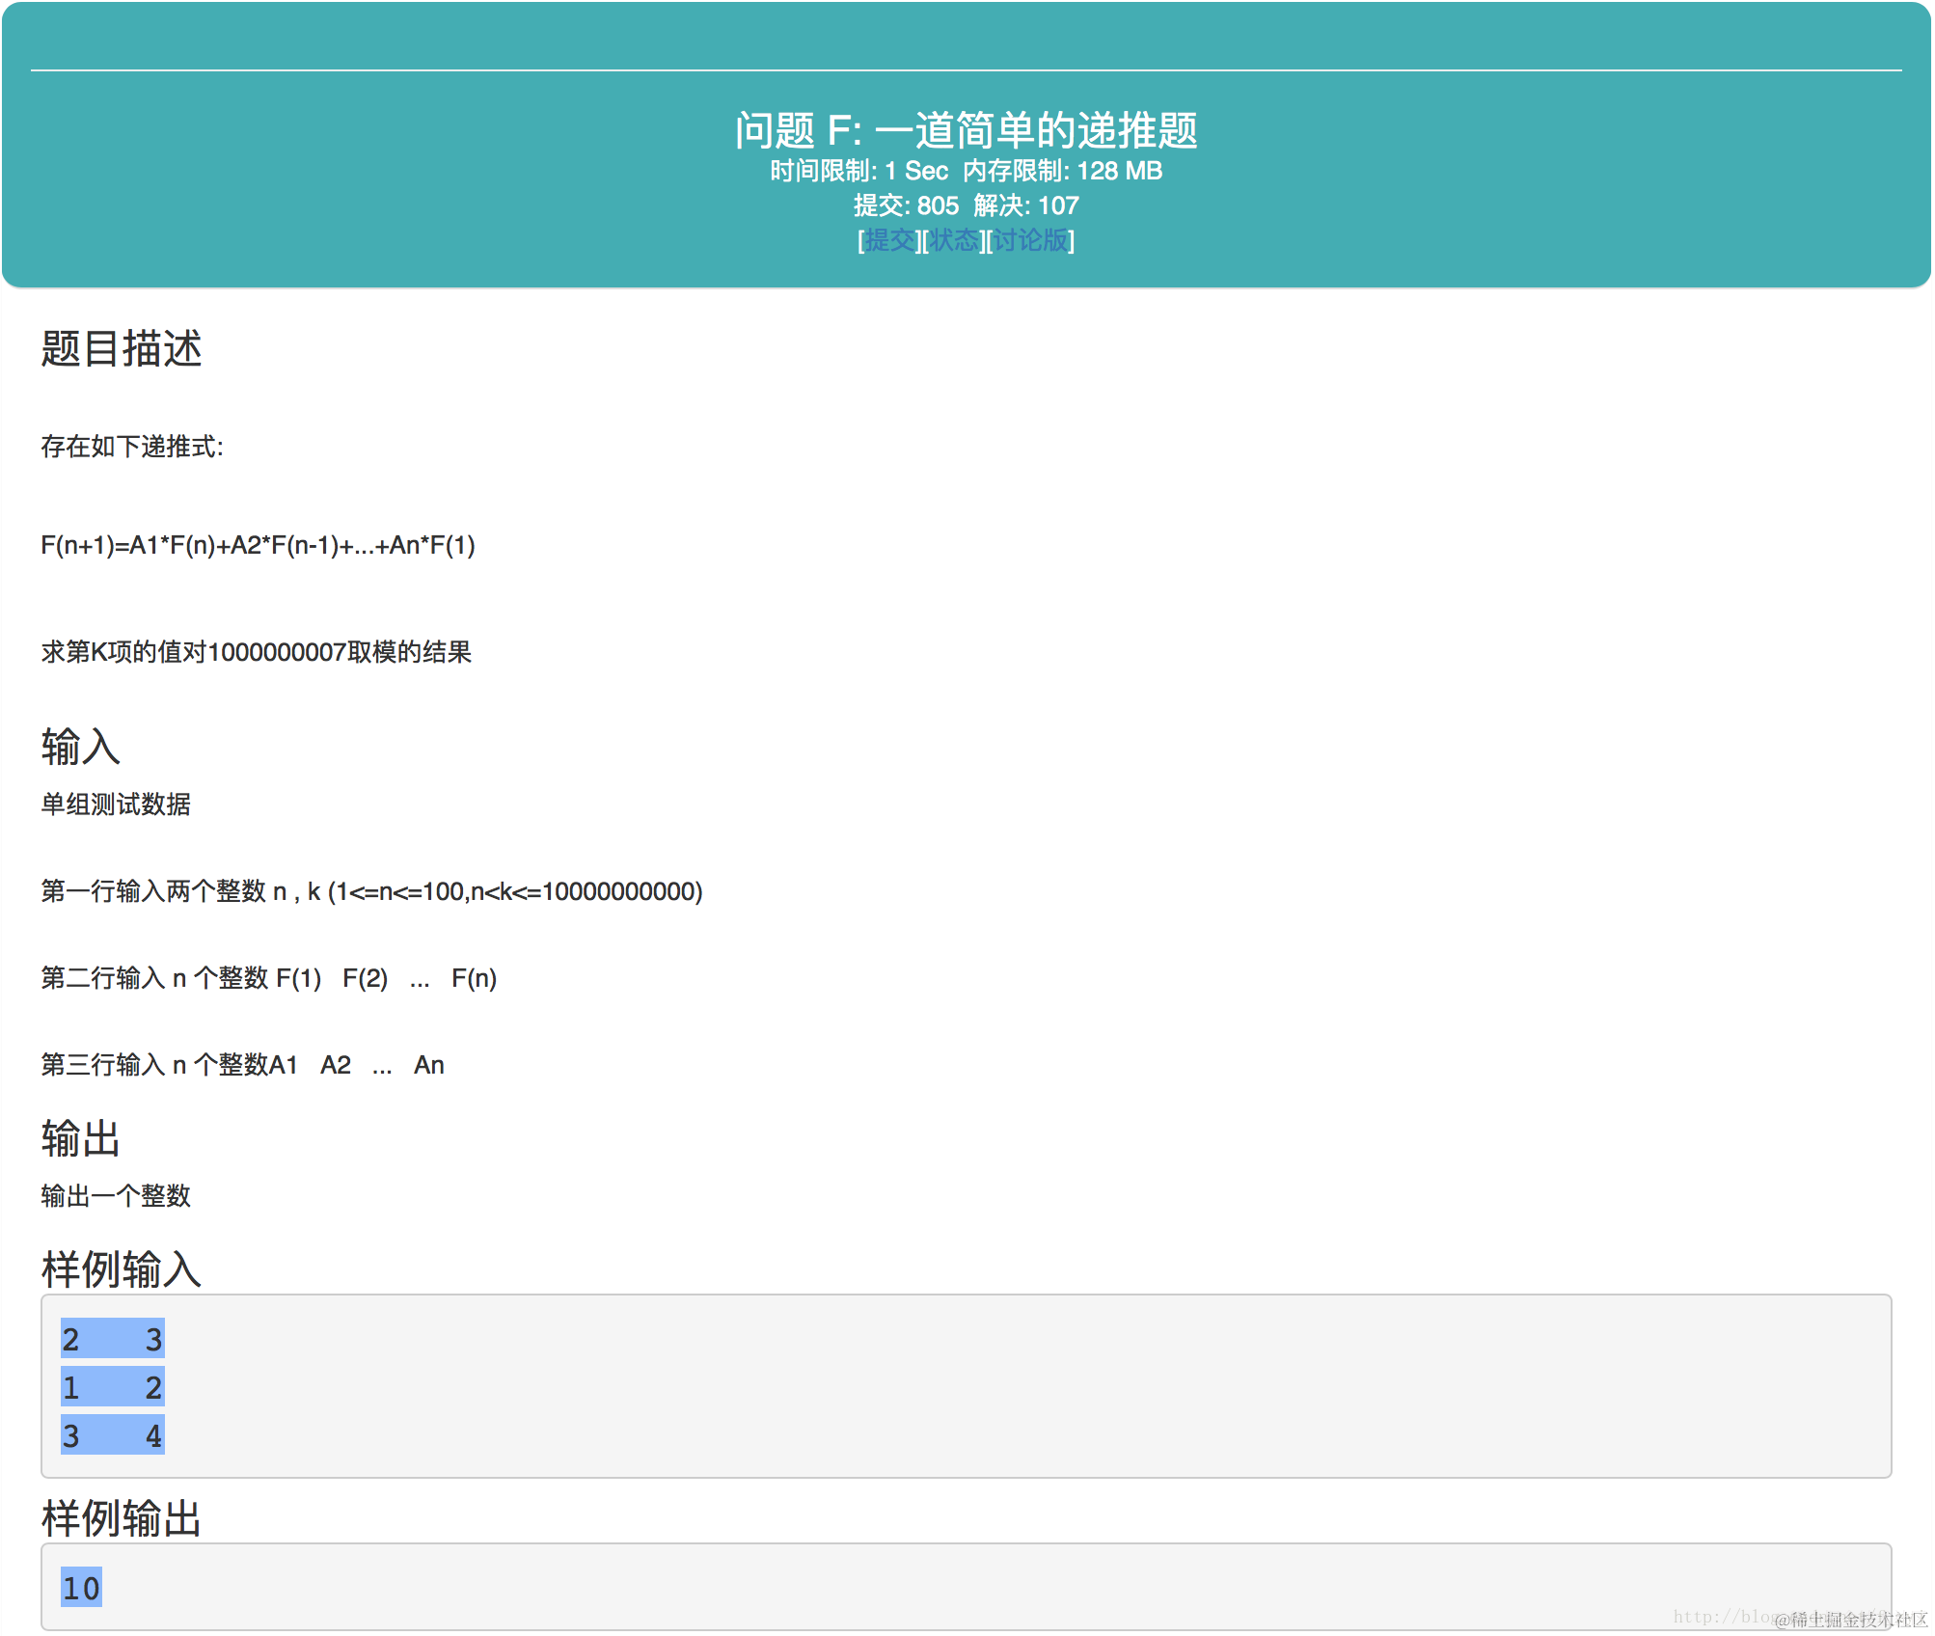Click second sample input row "1 2"
Image resolution: width=1935 pixels, height=1636 pixels.
tap(112, 1388)
